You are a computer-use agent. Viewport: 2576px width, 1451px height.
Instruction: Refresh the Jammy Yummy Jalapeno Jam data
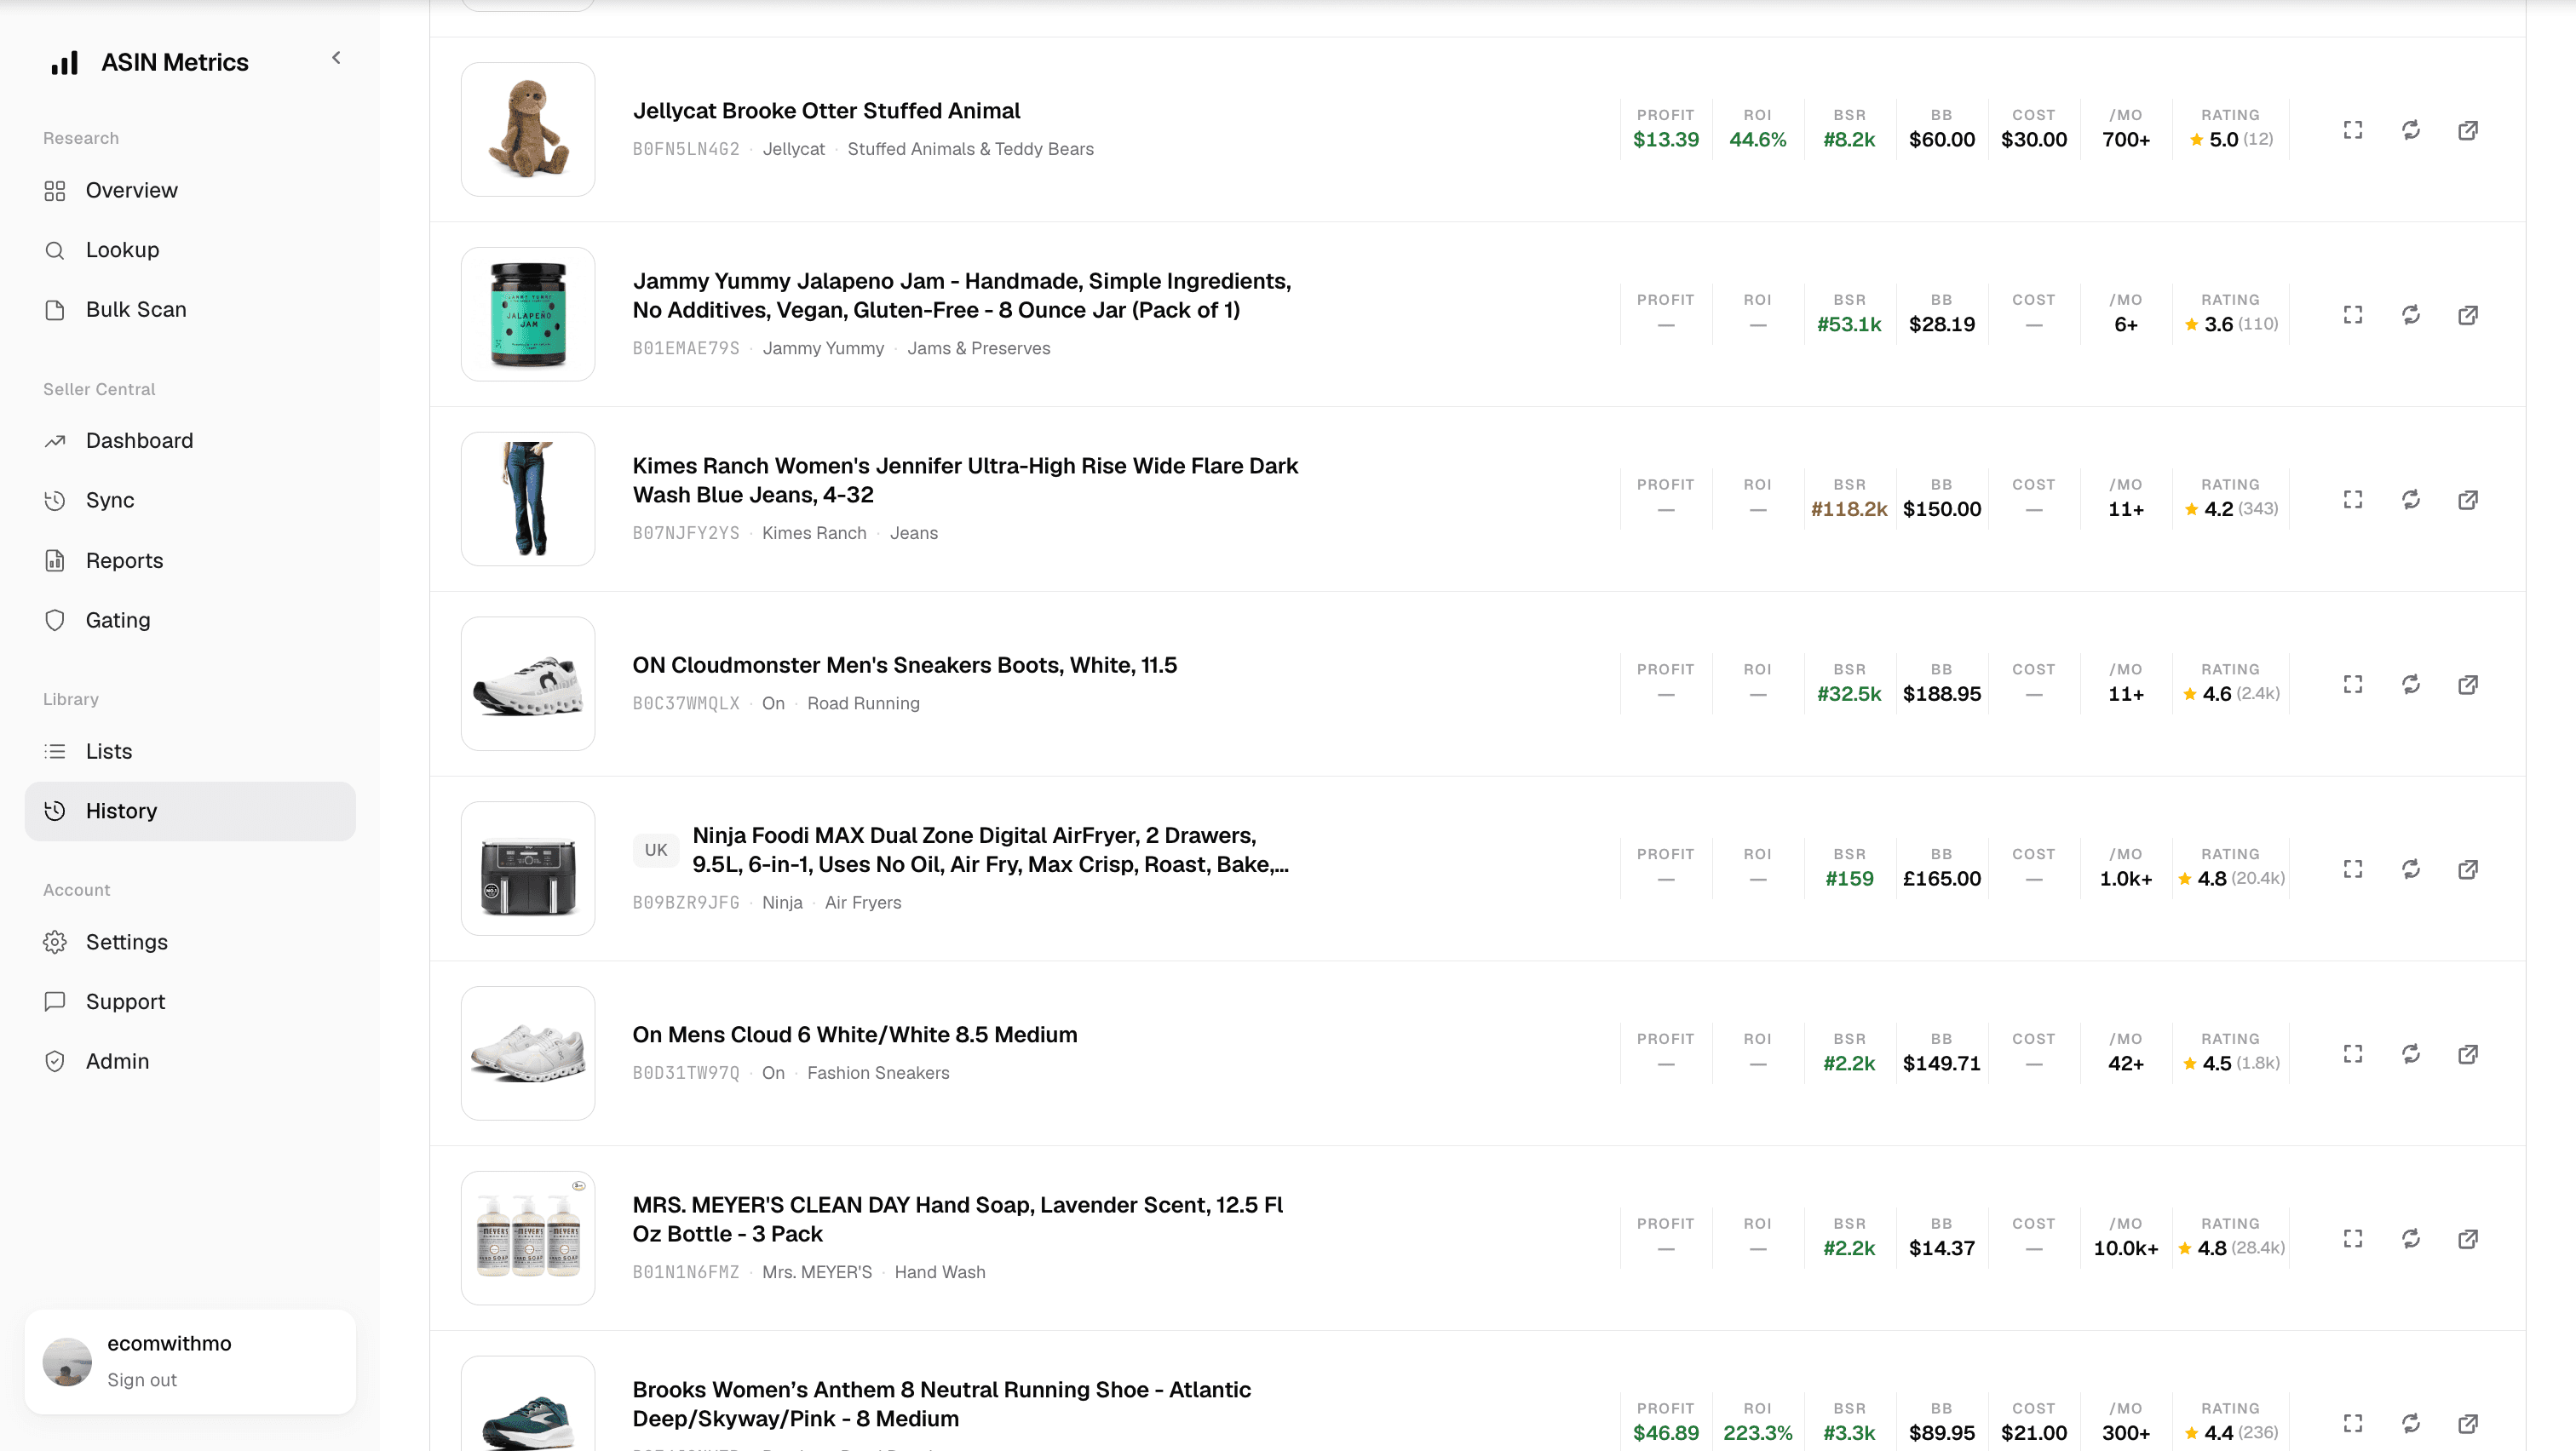tap(2411, 315)
